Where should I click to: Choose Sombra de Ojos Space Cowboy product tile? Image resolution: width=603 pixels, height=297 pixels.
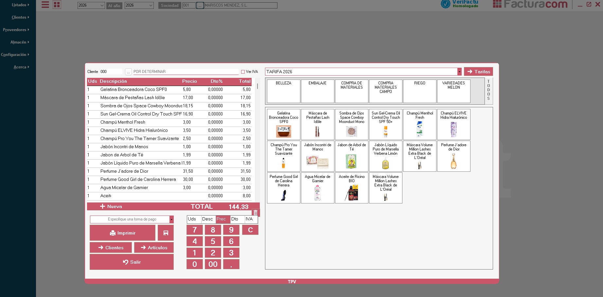click(x=352, y=124)
